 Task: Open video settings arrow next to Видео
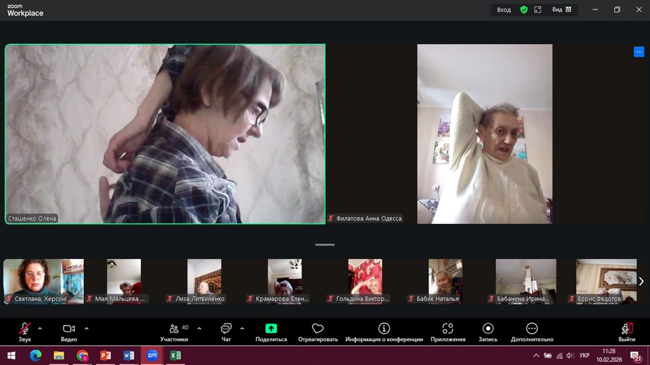(87, 328)
